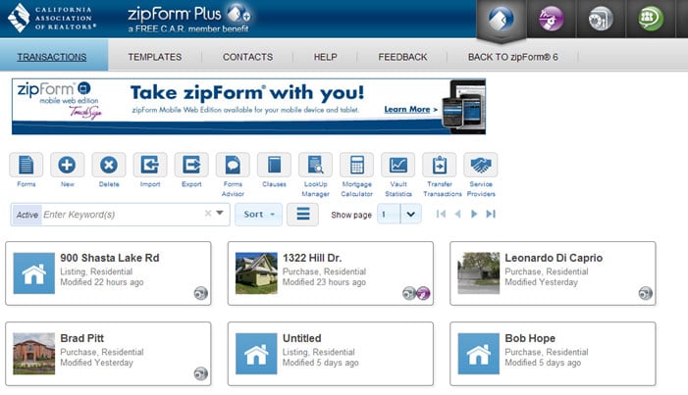The width and height of the screenshot is (688, 395).
Task: Click BACK TO zipForm 6
Action: pos(513,57)
